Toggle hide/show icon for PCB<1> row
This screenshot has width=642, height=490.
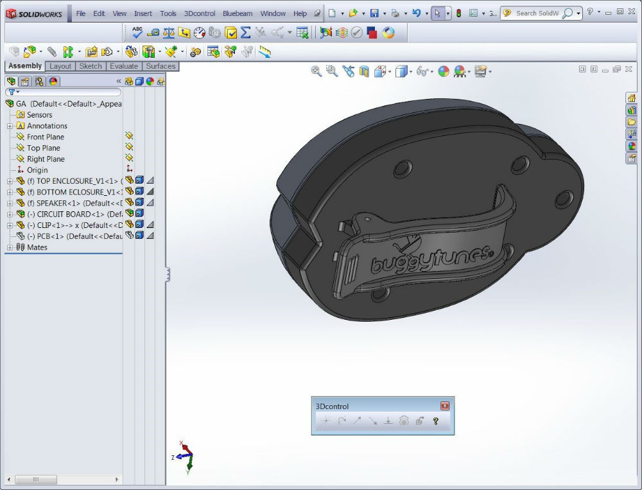129,236
